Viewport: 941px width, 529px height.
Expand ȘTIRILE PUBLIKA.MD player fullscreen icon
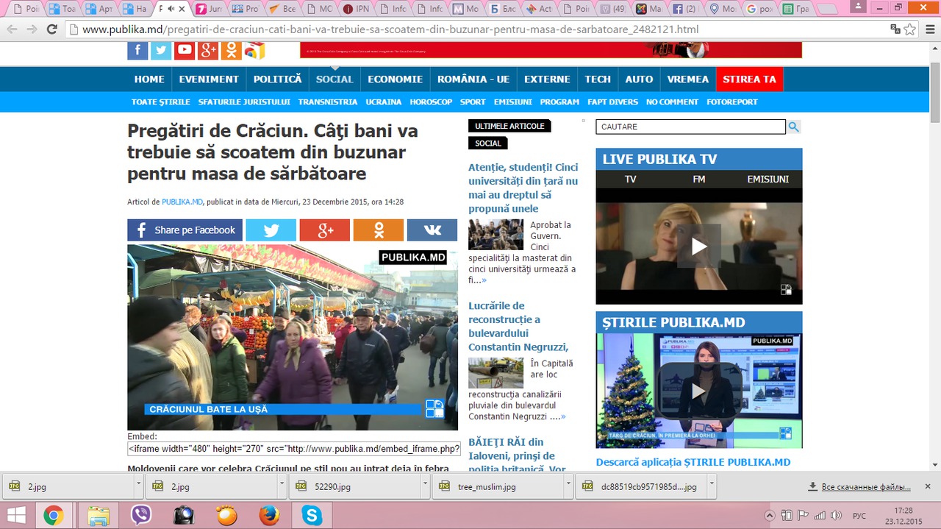click(x=786, y=433)
